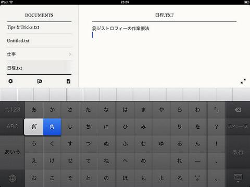Tap the み key
This screenshot has height=187, width=250.
coord(143,127)
